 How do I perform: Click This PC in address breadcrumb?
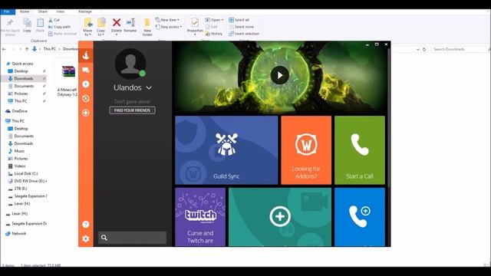coord(49,49)
